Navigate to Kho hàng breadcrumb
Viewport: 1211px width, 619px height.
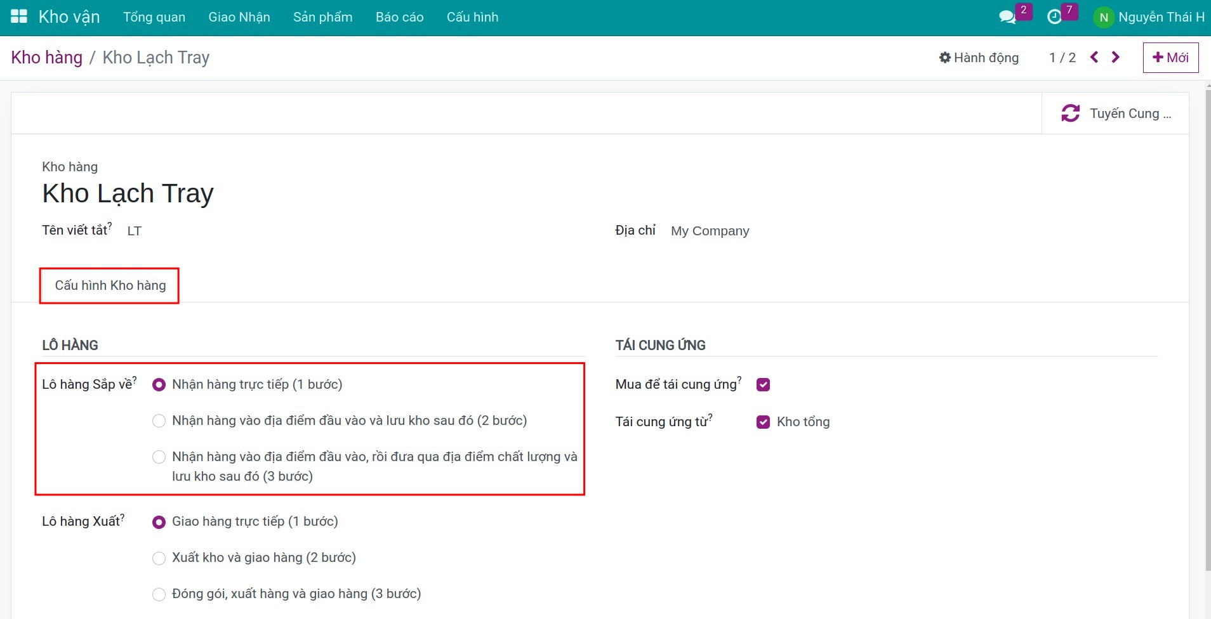(47, 58)
